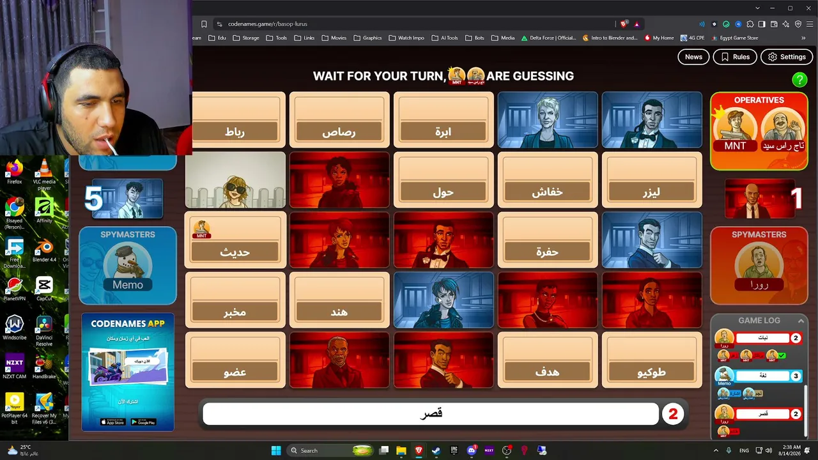Open the My Home bookmark
Viewport: 818px width, 460px height.
pyautogui.click(x=659, y=38)
